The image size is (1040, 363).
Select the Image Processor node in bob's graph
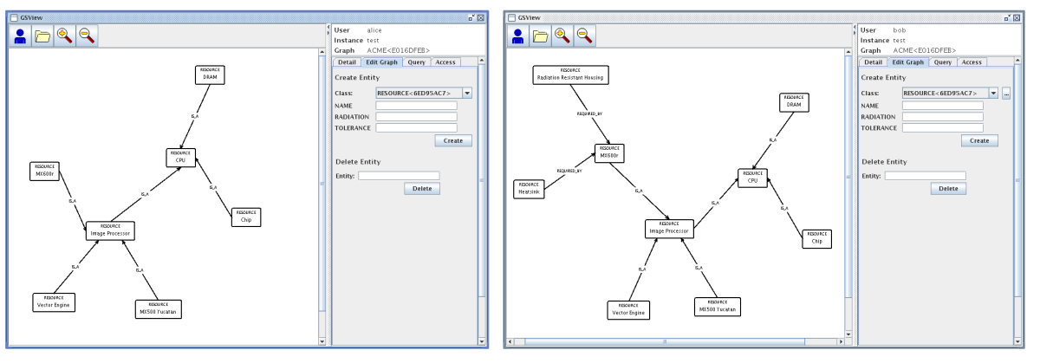coord(670,228)
